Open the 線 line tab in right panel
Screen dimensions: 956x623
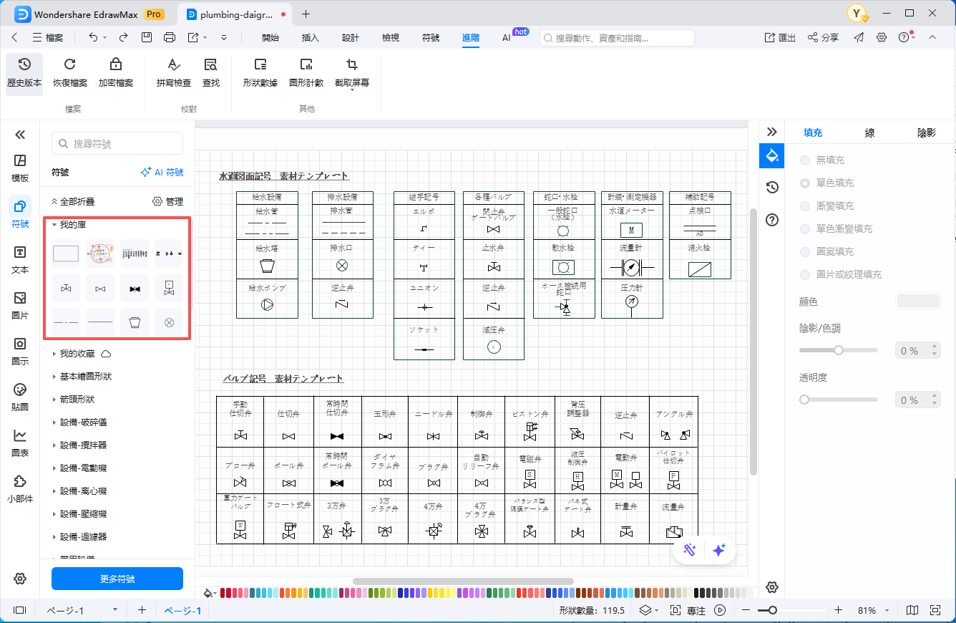(869, 132)
